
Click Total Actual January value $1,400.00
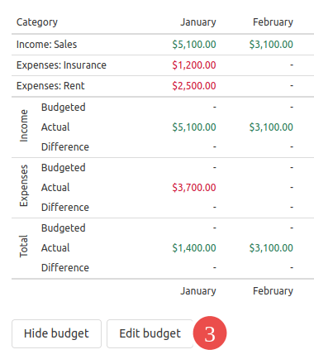point(194,248)
